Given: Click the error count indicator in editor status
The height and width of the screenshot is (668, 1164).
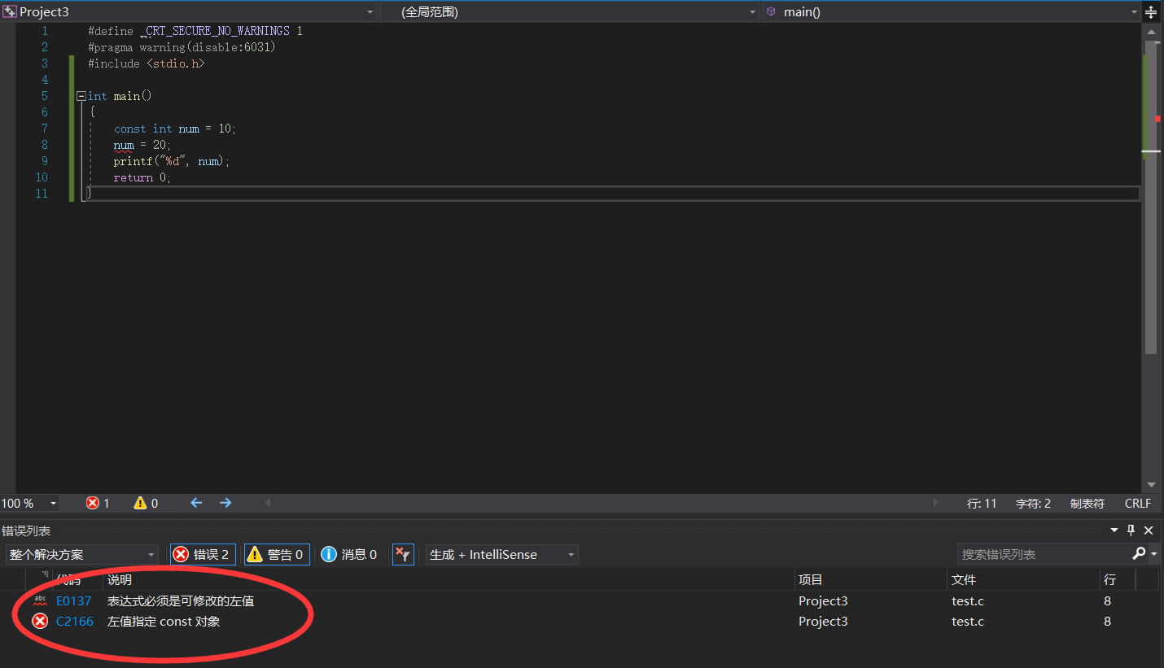Looking at the screenshot, I should tap(98, 503).
